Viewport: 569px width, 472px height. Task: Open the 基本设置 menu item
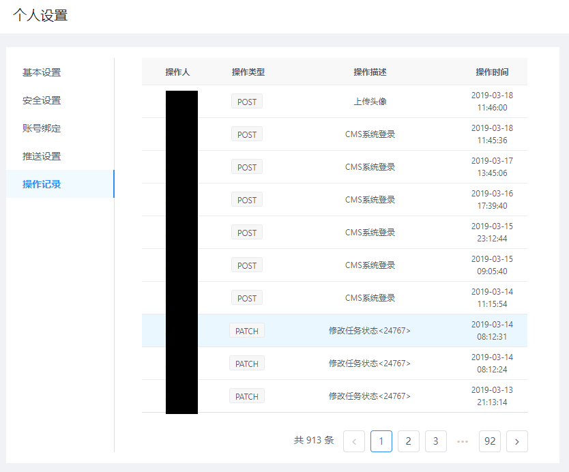coord(60,72)
